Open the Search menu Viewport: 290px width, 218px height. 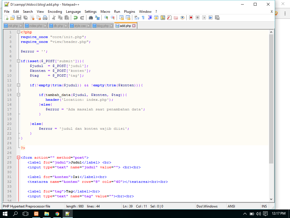28,11
